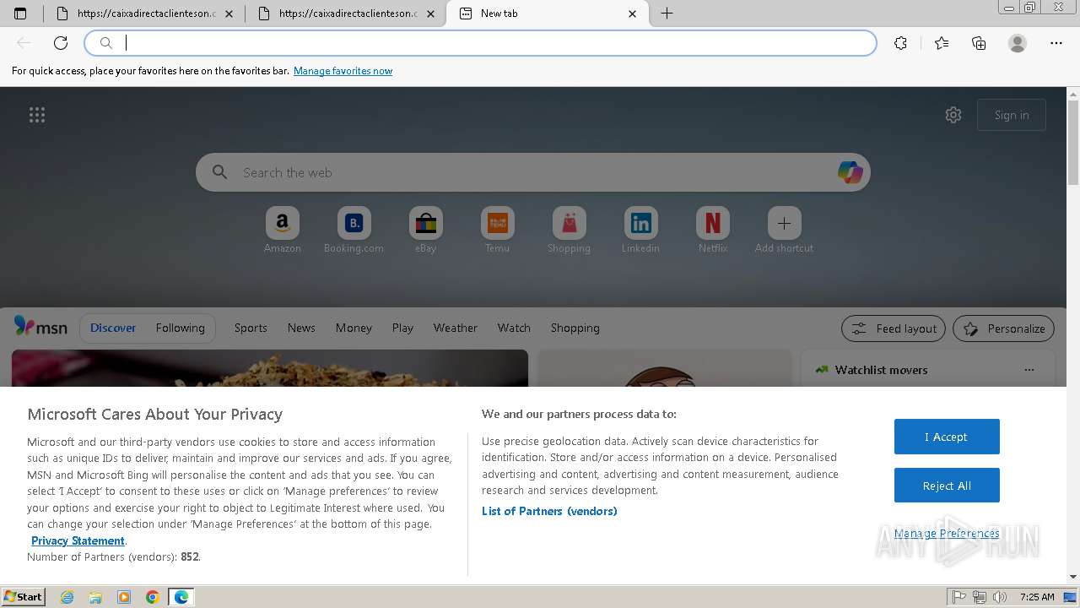
Task: Click the Feed layout button
Action: coord(894,328)
